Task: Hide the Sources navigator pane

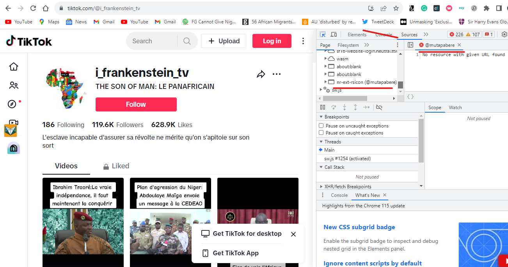Action: tap(410, 45)
